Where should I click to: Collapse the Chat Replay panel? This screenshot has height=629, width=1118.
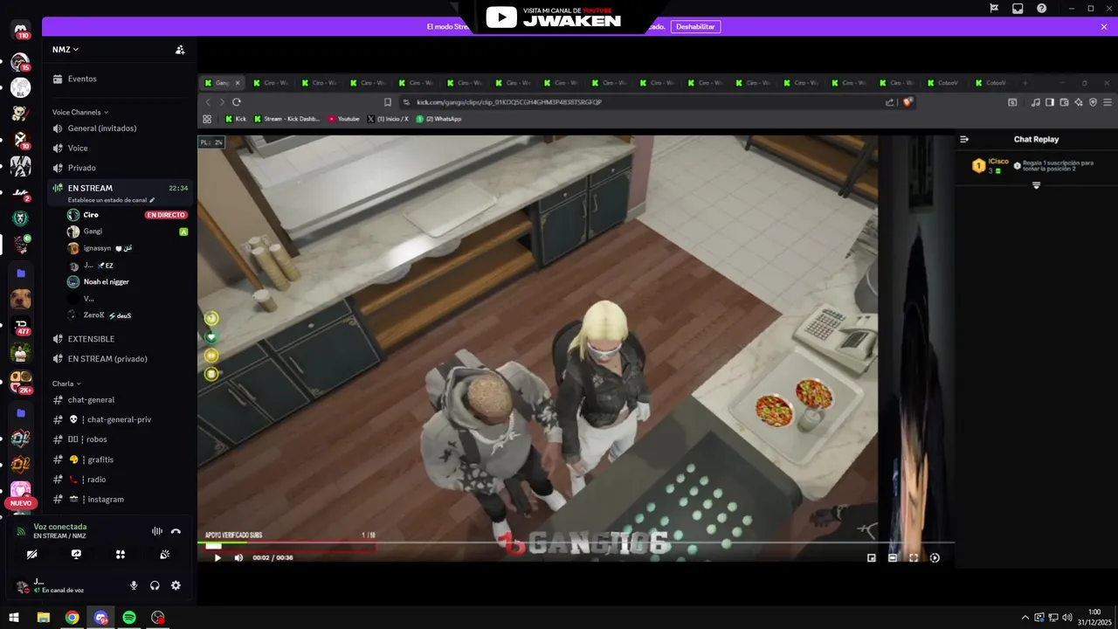tap(964, 139)
